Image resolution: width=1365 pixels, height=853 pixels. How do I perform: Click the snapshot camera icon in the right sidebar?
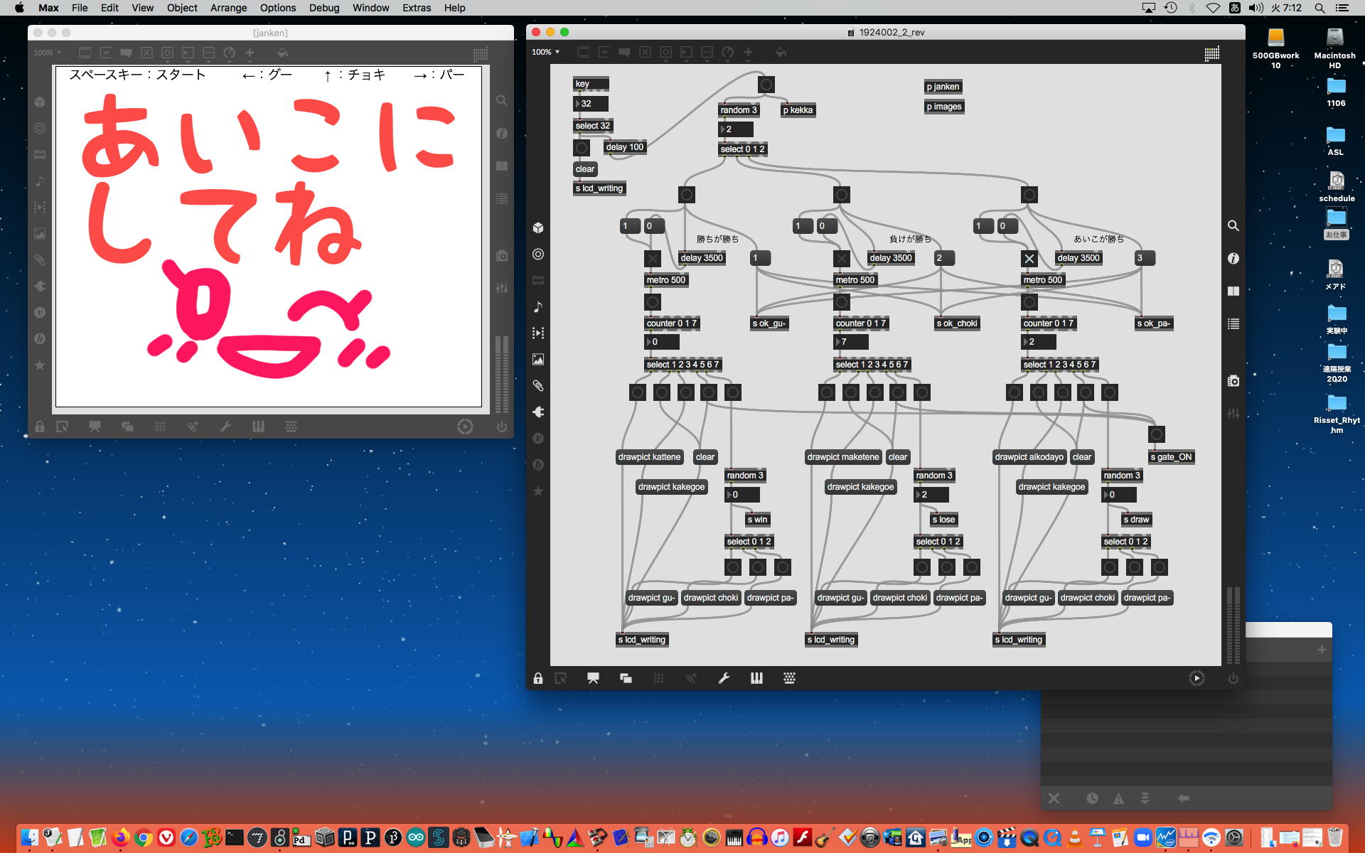click(x=1233, y=381)
